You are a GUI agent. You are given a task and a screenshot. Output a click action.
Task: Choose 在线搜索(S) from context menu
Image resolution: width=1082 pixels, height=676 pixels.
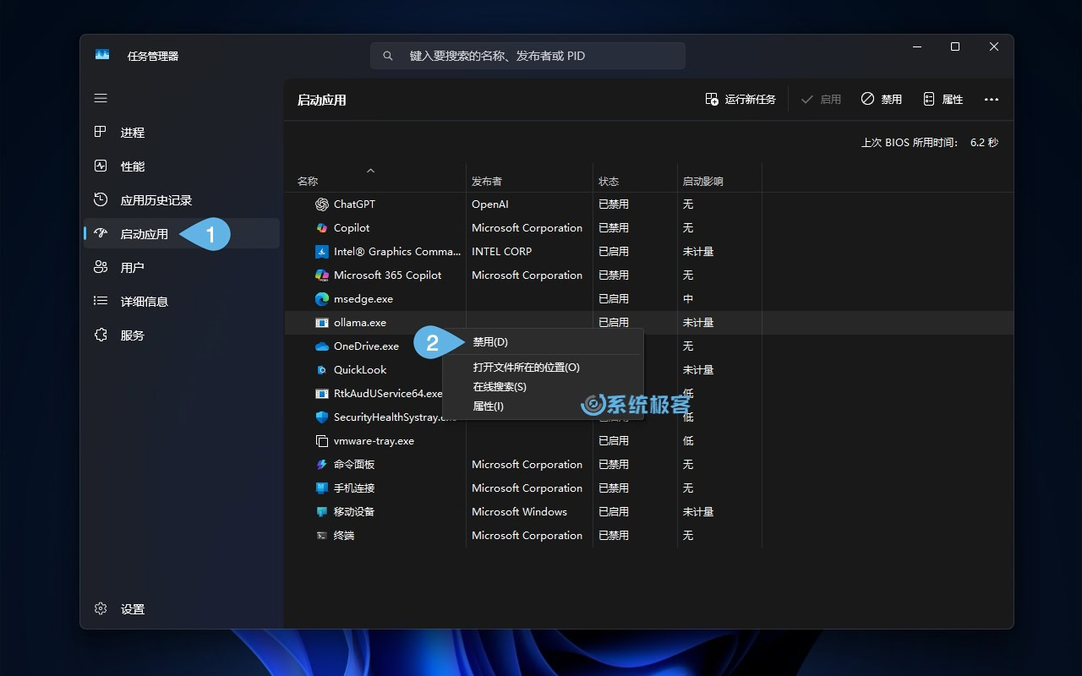point(543,387)
